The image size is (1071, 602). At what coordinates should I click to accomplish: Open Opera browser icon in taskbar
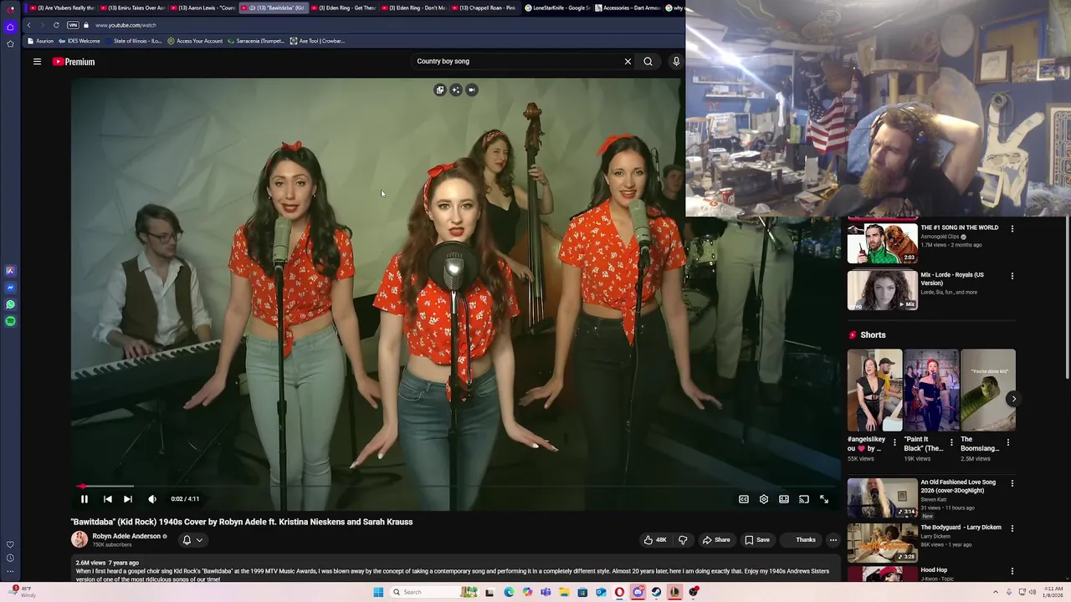[x=619, y=592]
